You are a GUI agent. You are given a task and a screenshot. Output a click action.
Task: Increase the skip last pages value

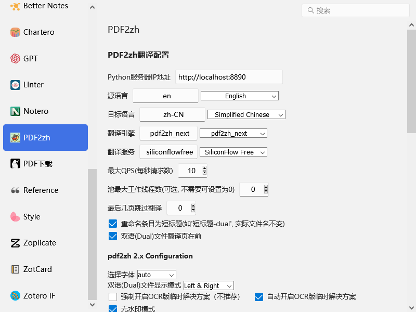point(193,206)
